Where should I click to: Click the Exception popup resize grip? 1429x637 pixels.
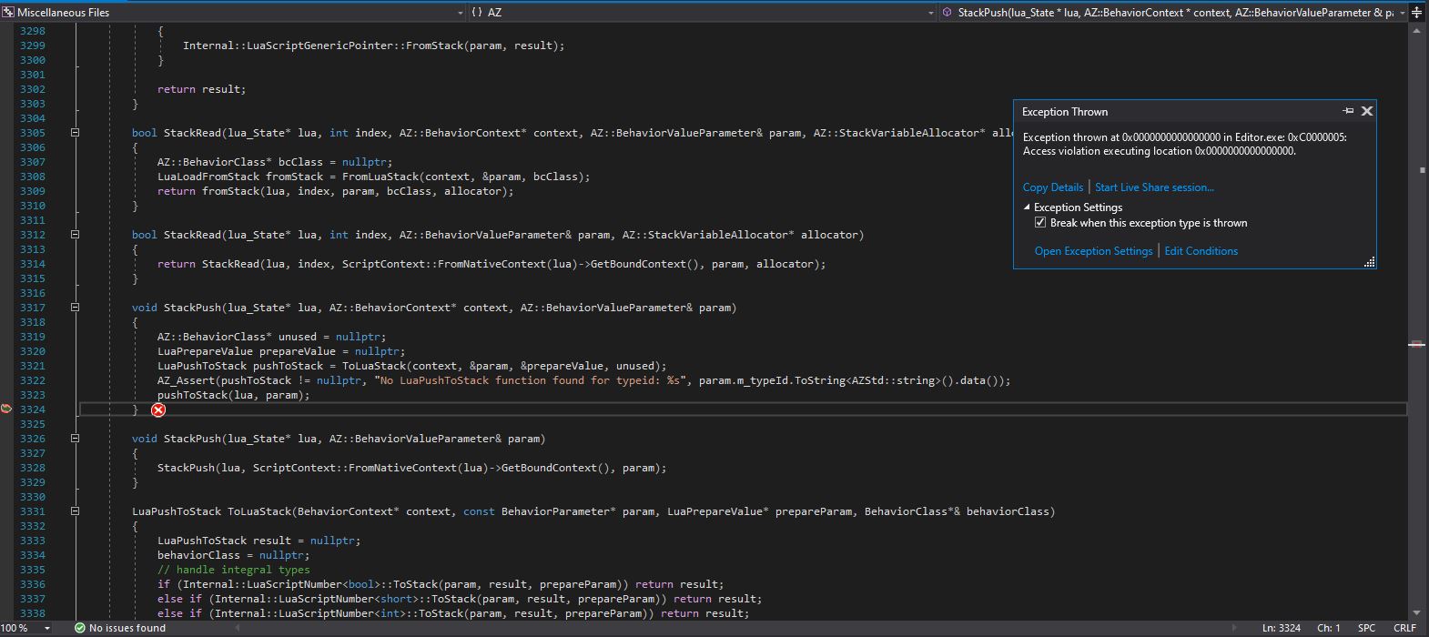click(1368, 262)
